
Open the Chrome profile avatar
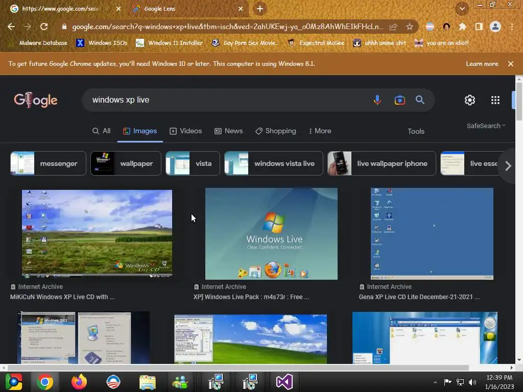click(x=495, y=27)
